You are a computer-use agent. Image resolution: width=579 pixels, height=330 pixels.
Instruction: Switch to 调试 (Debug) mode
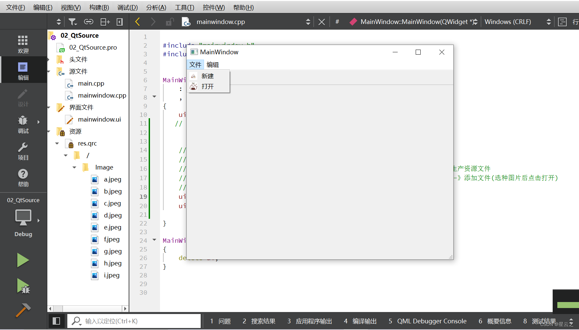click(x=23, y=124)
